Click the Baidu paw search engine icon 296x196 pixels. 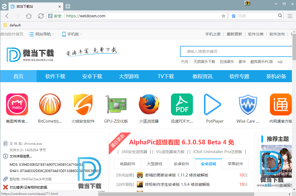tap(234, 16)
